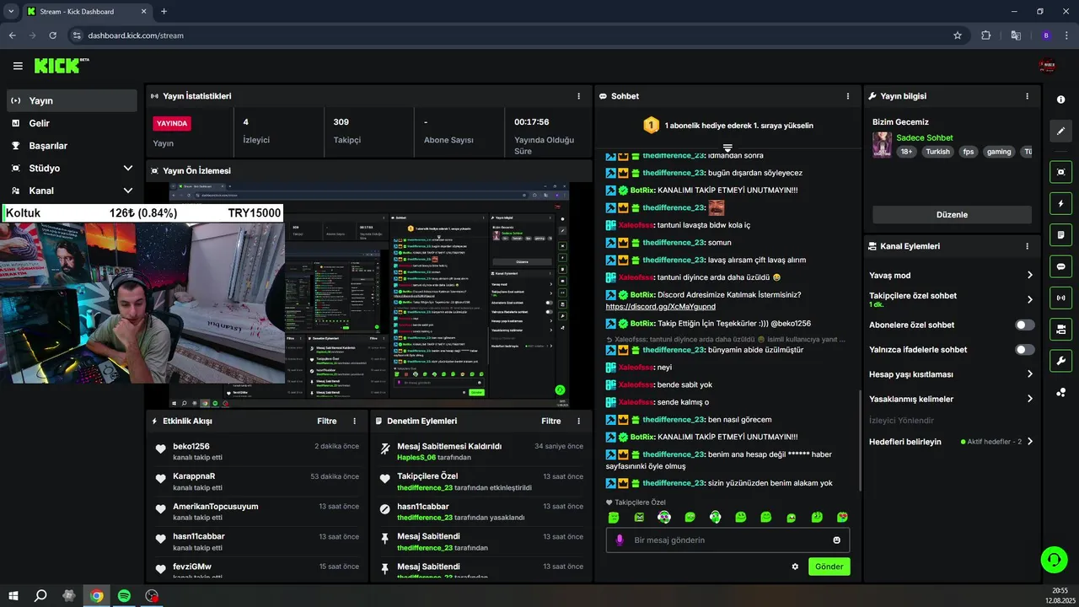
Task: Open the taskbar search icon
Action: coord(40,596)
